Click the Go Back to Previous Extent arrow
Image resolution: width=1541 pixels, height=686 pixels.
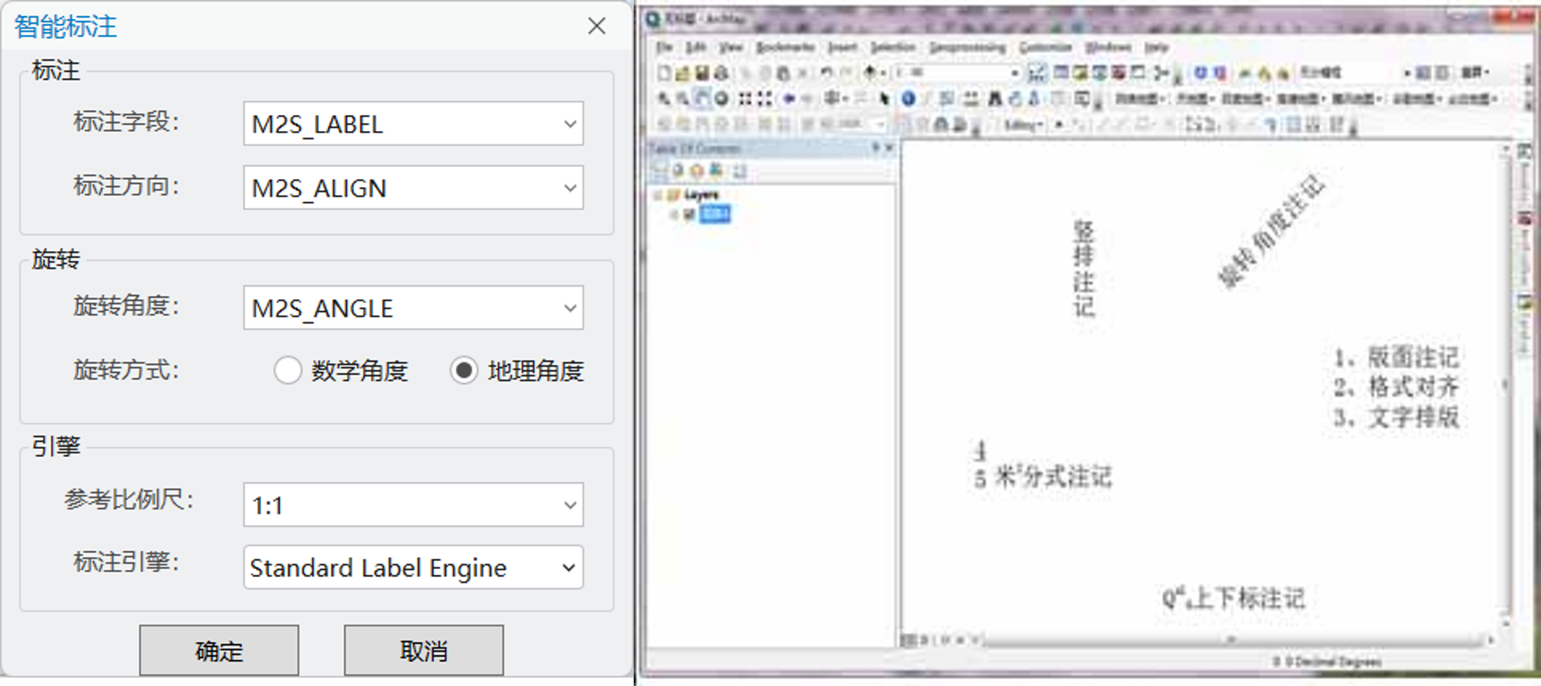point(788,99)
